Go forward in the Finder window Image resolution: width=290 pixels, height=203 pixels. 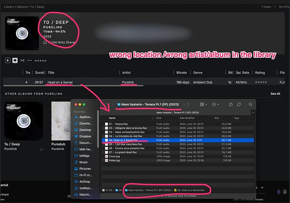(112, 104)
